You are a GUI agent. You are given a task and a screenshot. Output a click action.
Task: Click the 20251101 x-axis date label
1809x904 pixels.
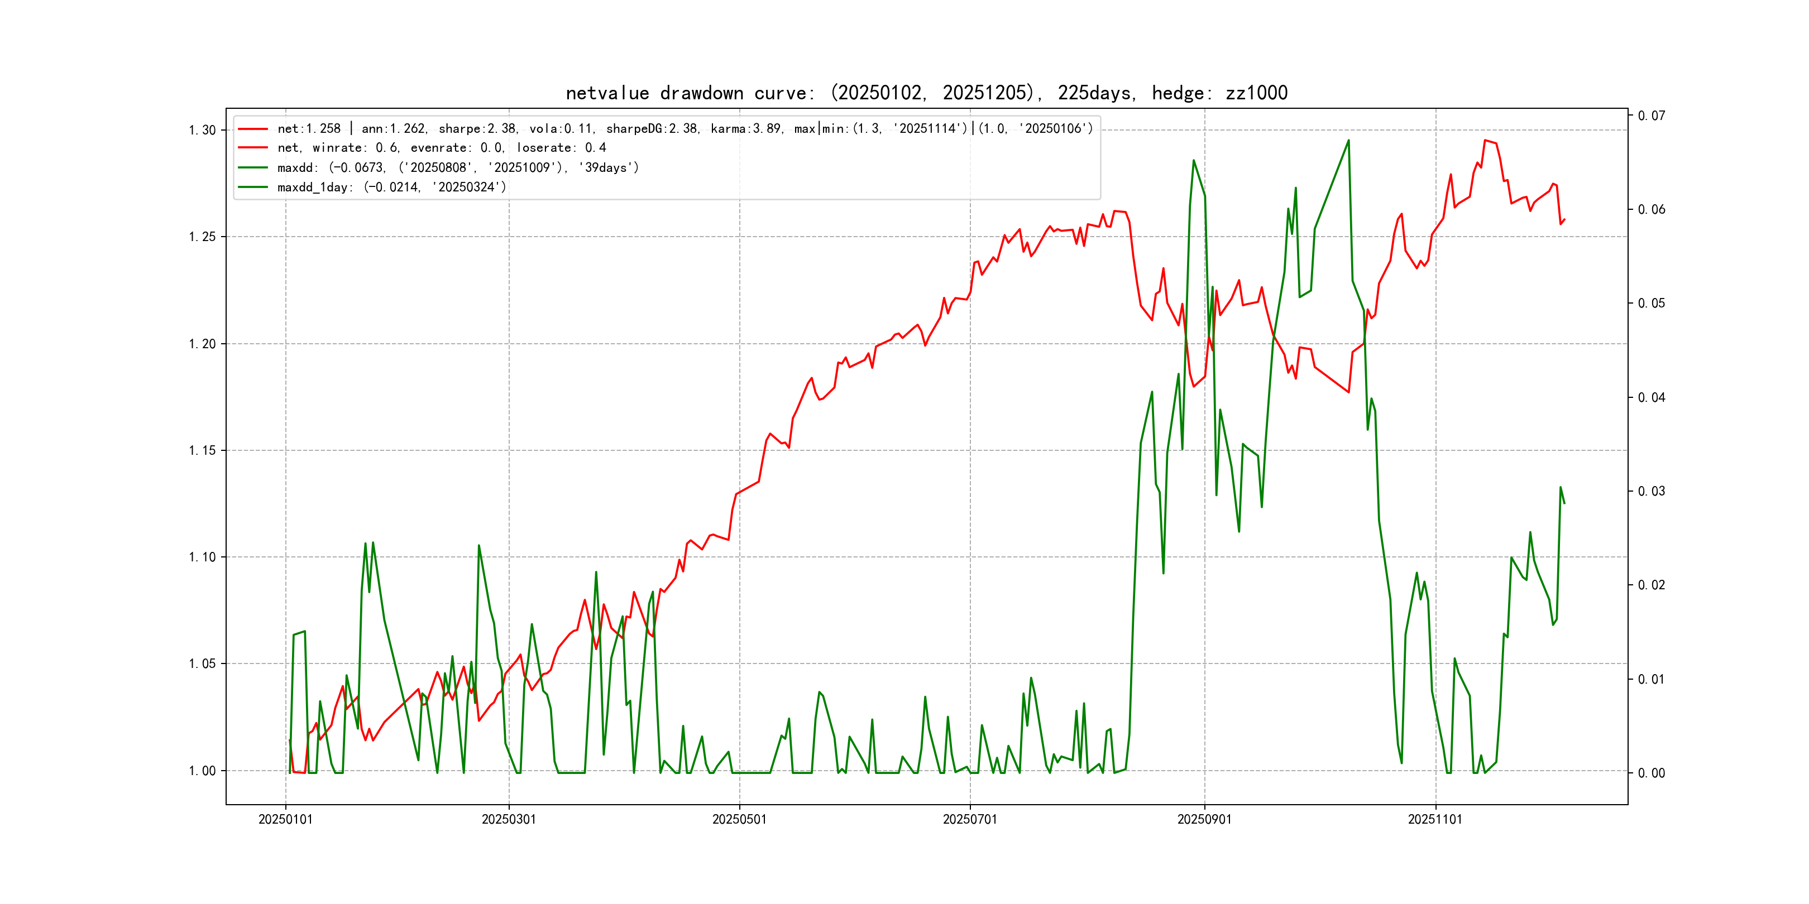point(1435,820)
